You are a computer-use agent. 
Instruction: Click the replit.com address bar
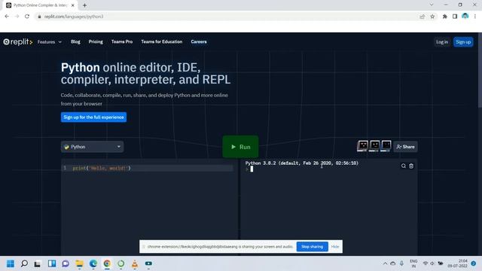tap(227, 17)
